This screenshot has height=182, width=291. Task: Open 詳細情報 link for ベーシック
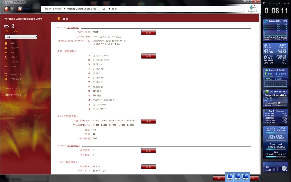tap(74, 28)
